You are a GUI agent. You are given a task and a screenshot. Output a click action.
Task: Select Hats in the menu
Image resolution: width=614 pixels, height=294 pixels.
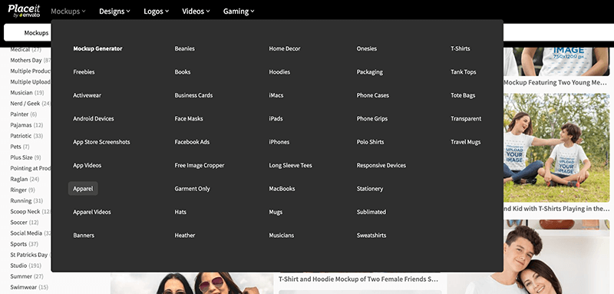(x=180, y=212)
